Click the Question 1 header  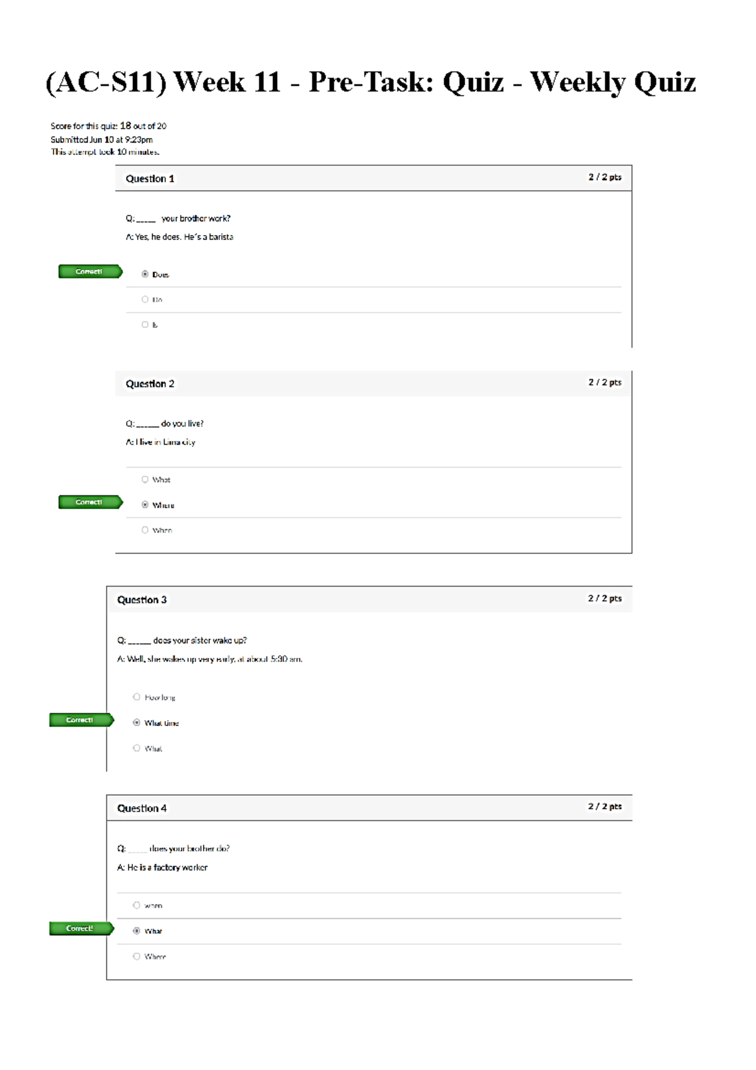click(150, 179)
